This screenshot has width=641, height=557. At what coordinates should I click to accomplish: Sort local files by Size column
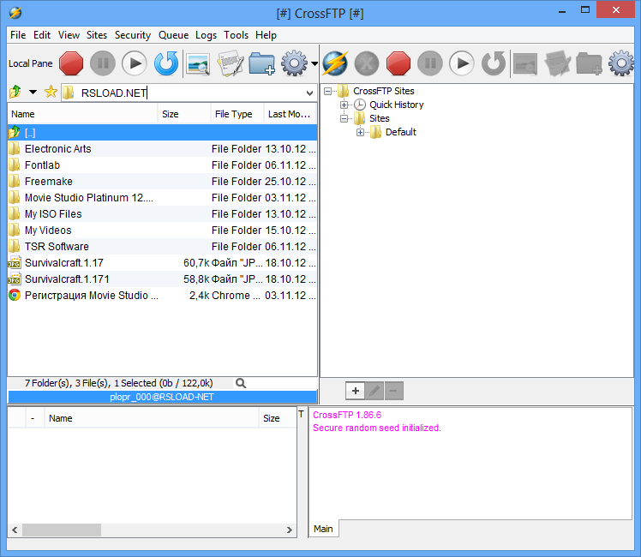click(x=184, y=114)
